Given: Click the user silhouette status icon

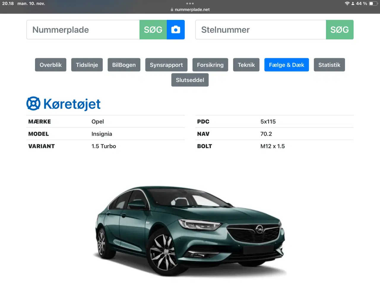Looking at the screenshot, I should click(353, 4).
